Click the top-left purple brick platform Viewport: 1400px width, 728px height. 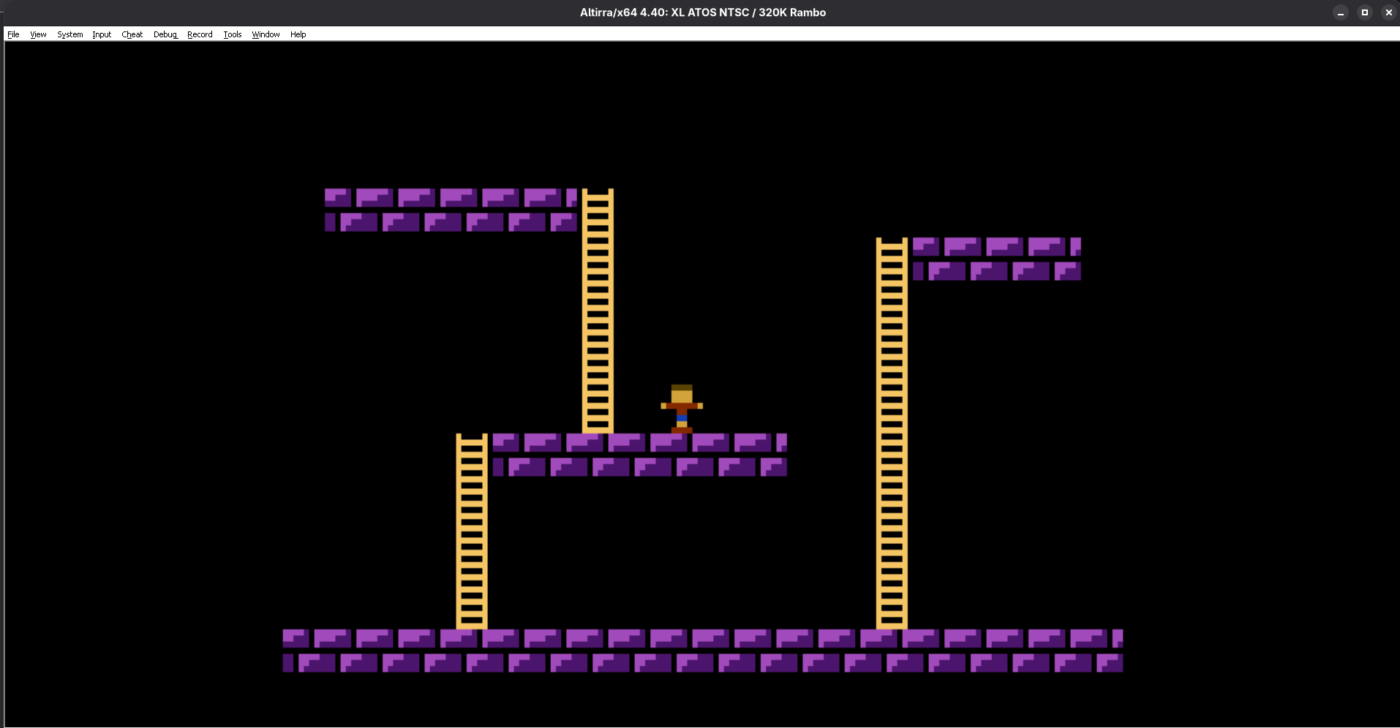point(451,210)
